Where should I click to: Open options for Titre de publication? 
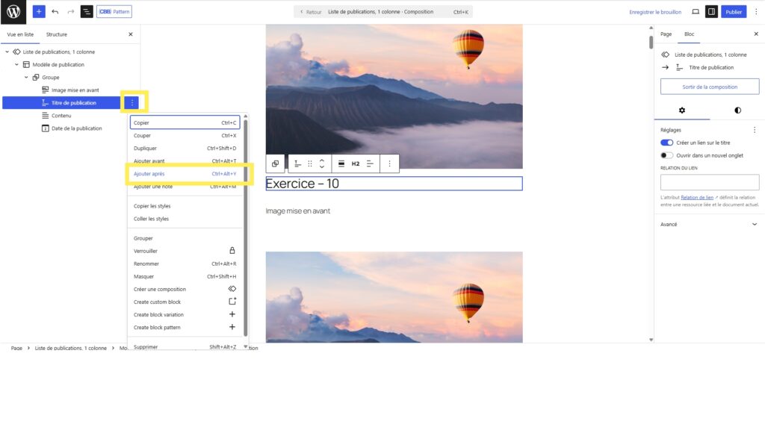click(132, 103)
